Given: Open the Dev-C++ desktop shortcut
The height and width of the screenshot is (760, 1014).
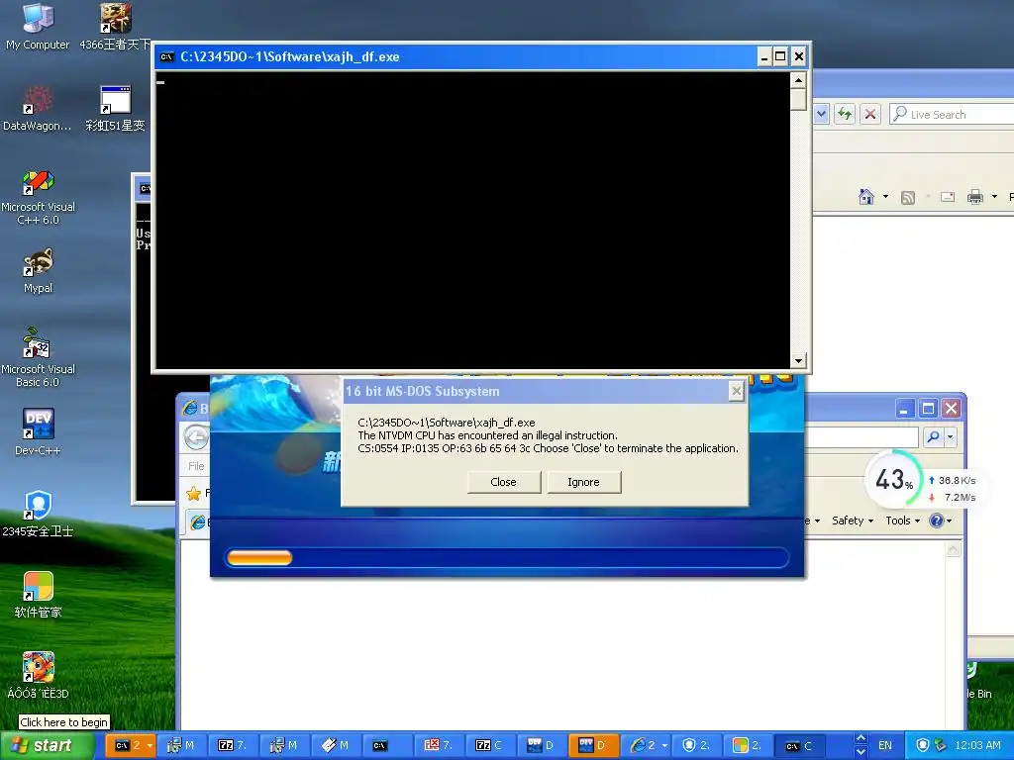Looking at the screenshot, I should click(x=38, y=431).
